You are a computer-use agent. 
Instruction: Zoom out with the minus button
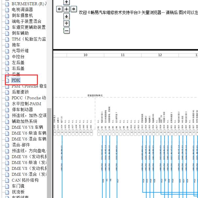click(x=67, y=31)
